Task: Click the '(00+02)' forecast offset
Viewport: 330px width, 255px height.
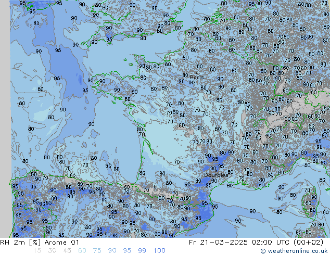Action: pyautogui.click(x=308, y=243)
